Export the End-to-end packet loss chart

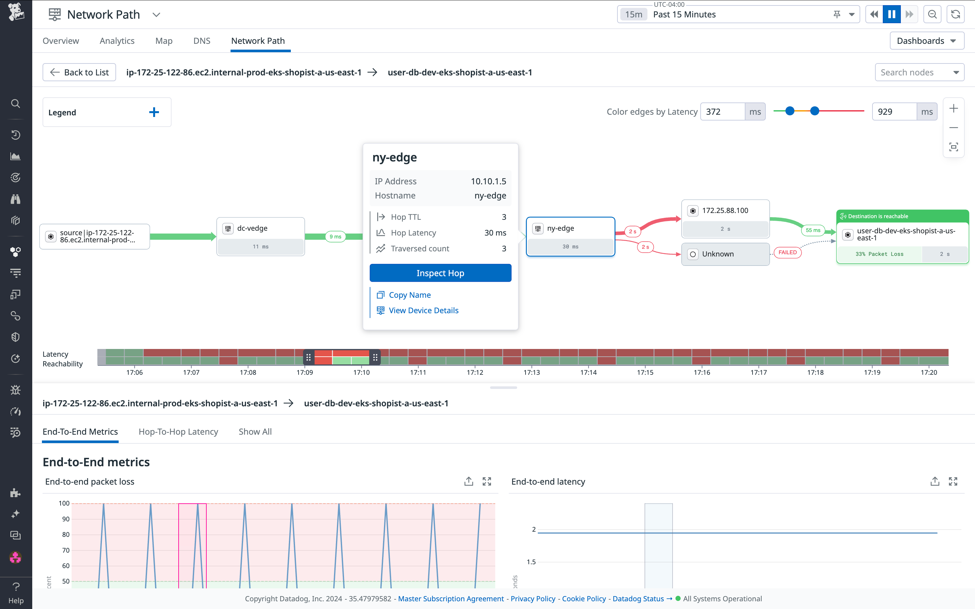[x=468, y=481]
